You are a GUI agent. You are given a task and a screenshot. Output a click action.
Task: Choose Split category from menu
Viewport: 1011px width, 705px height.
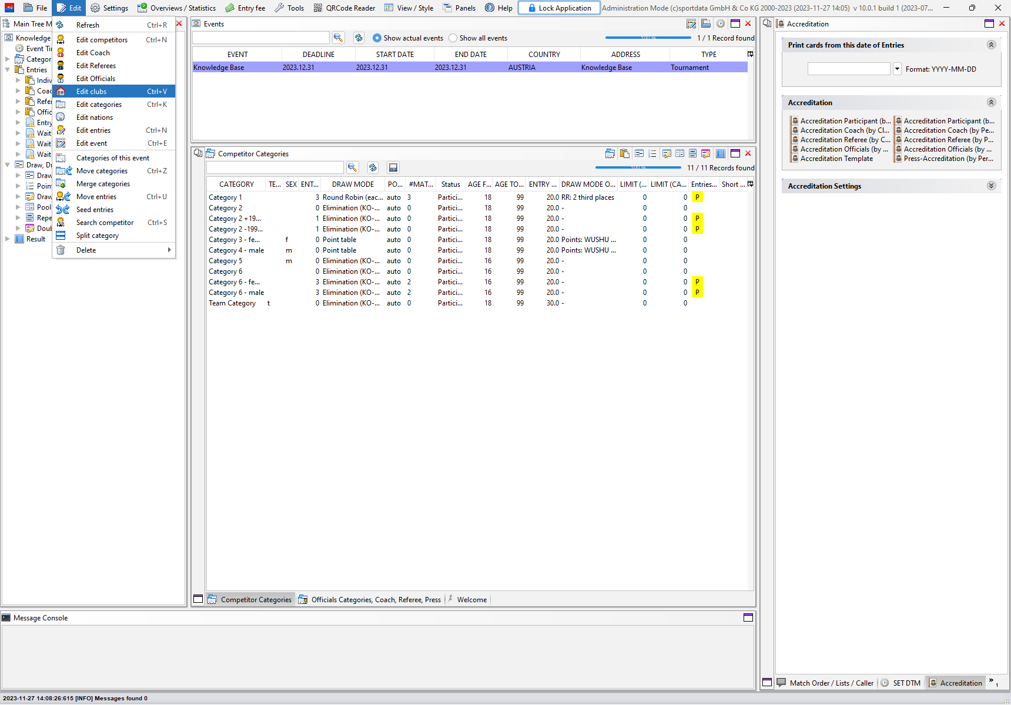(113, 236)
